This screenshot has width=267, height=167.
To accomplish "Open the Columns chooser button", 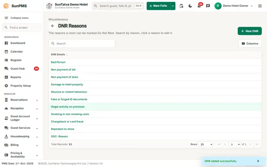I will (x=250, y=43).
